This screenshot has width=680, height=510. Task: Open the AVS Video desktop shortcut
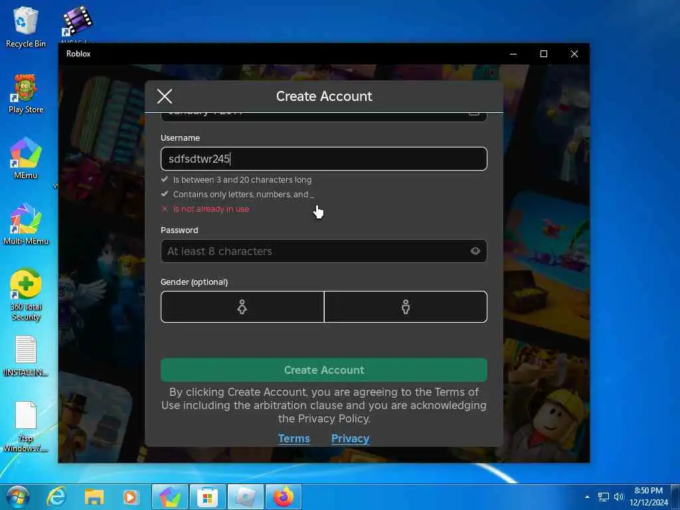(77, 25)
